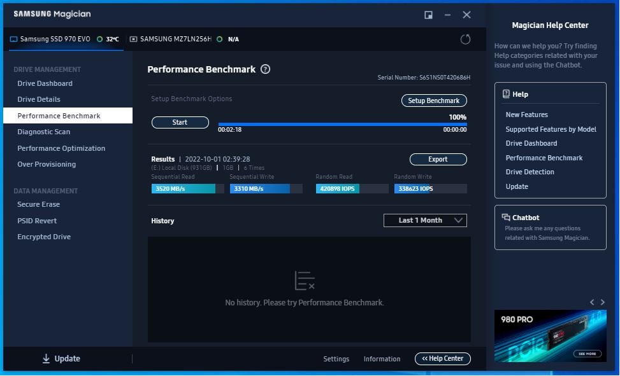
Task: Click the Samsung SSD 970 EVO drive icon
Action: 13,39
